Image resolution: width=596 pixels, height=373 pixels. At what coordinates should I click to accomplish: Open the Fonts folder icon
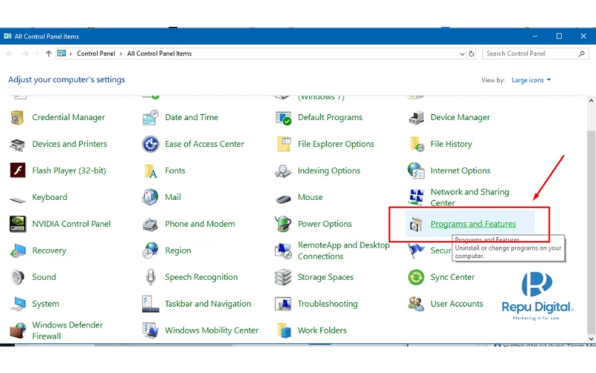[x=150, y=171]
